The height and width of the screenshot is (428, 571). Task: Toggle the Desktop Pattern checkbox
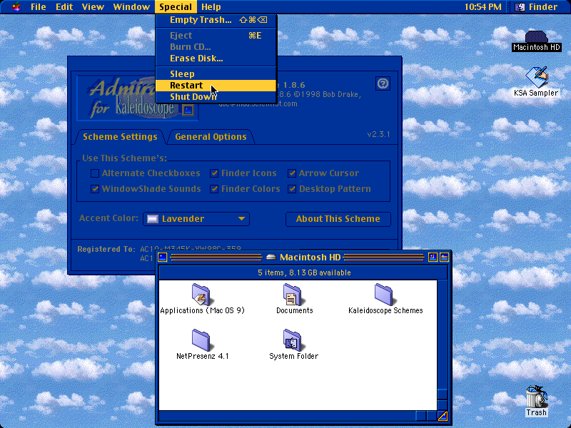click(x=292, y=189)
